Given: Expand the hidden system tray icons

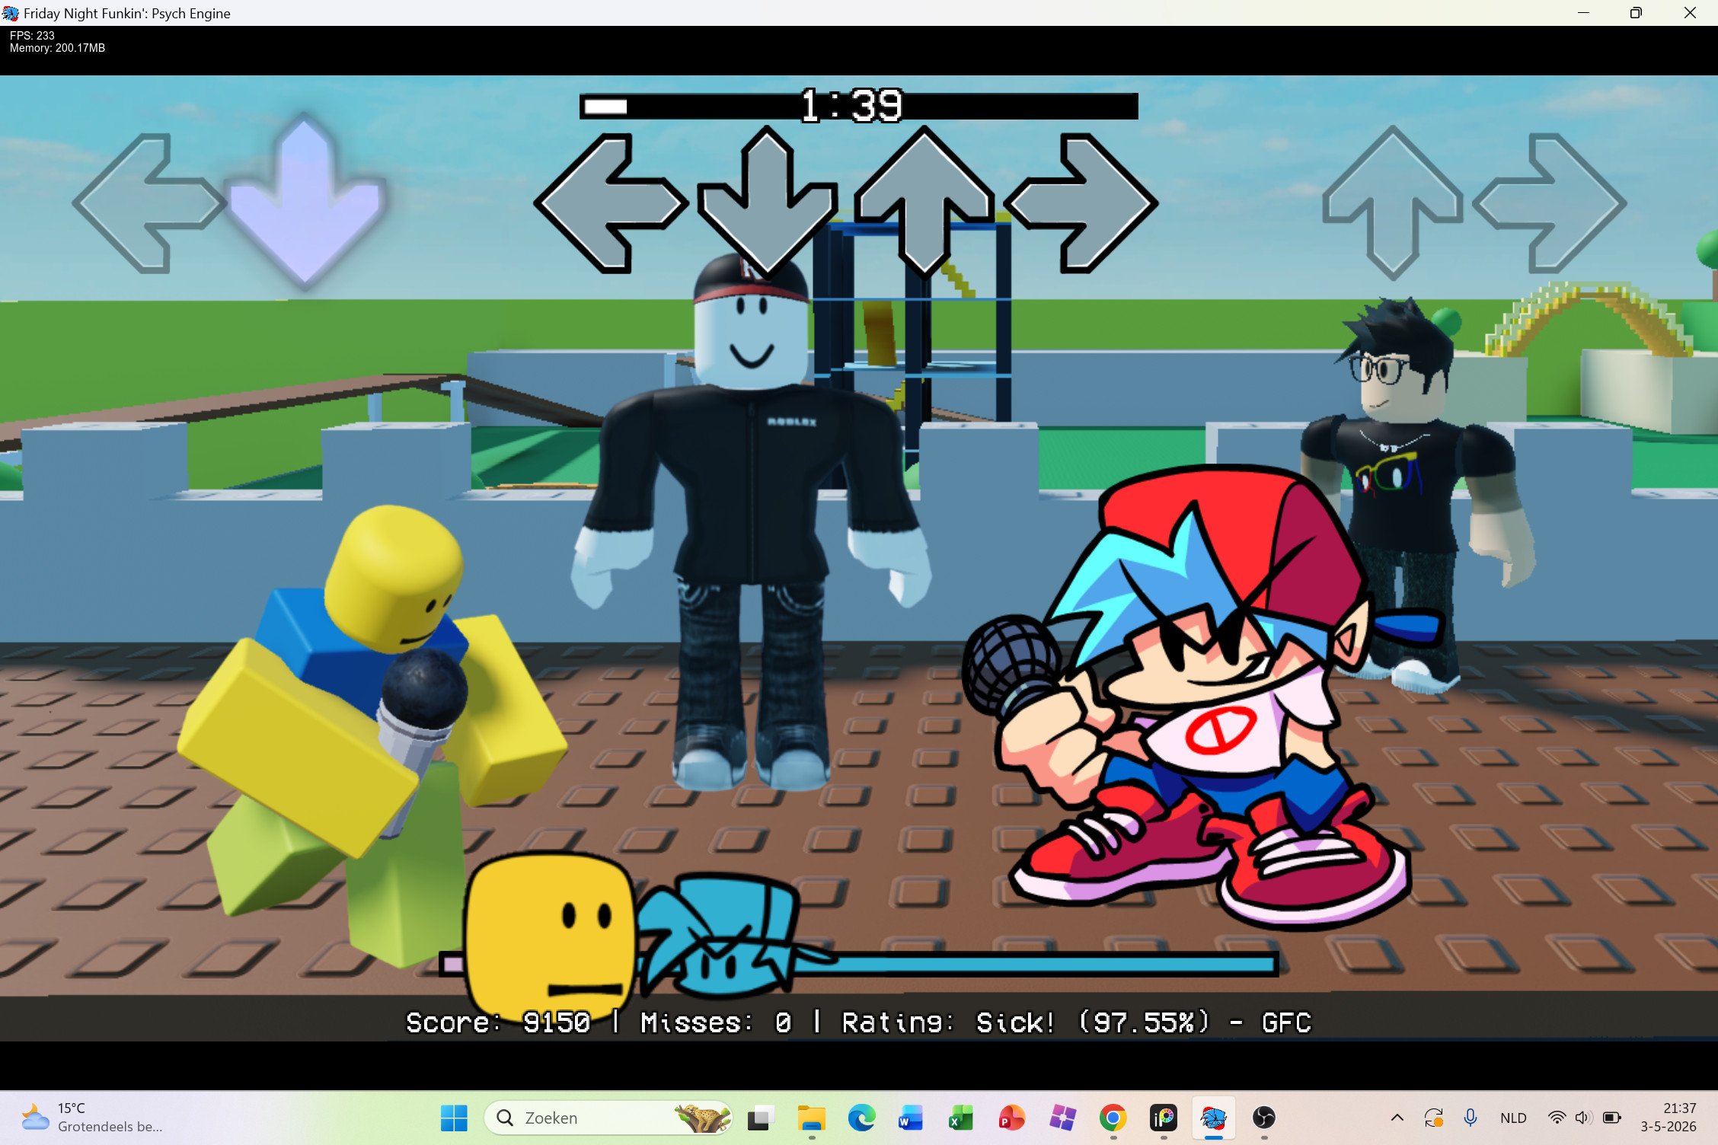Looking at the screenshot, I should click(1397, 1118).
